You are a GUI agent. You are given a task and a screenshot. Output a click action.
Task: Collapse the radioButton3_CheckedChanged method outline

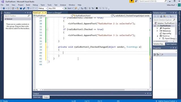pos(47,47)
